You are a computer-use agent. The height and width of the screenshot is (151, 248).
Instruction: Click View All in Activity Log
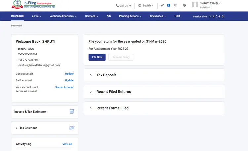tap(67, 144)
